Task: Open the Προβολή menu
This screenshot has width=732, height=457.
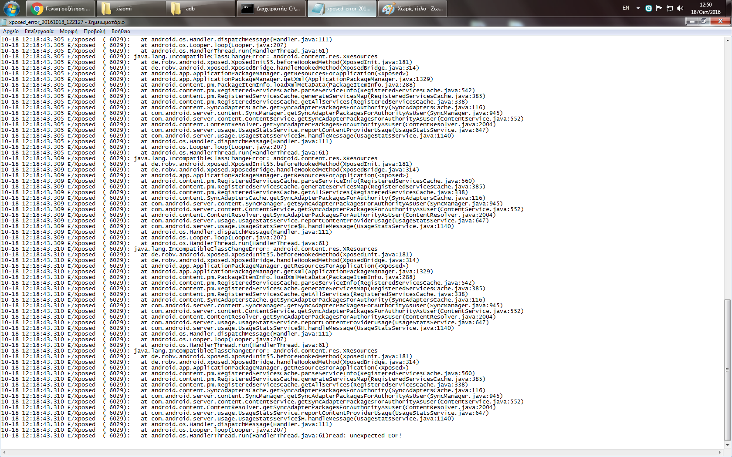Action: 95,31
